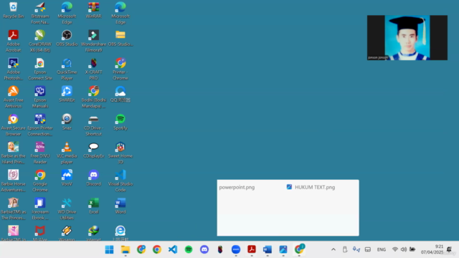Launch Visual Studio Code desktop shortcut
The image size is (459, 258).
(120, 181)
